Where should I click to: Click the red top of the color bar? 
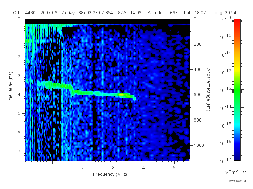point(237,22)
